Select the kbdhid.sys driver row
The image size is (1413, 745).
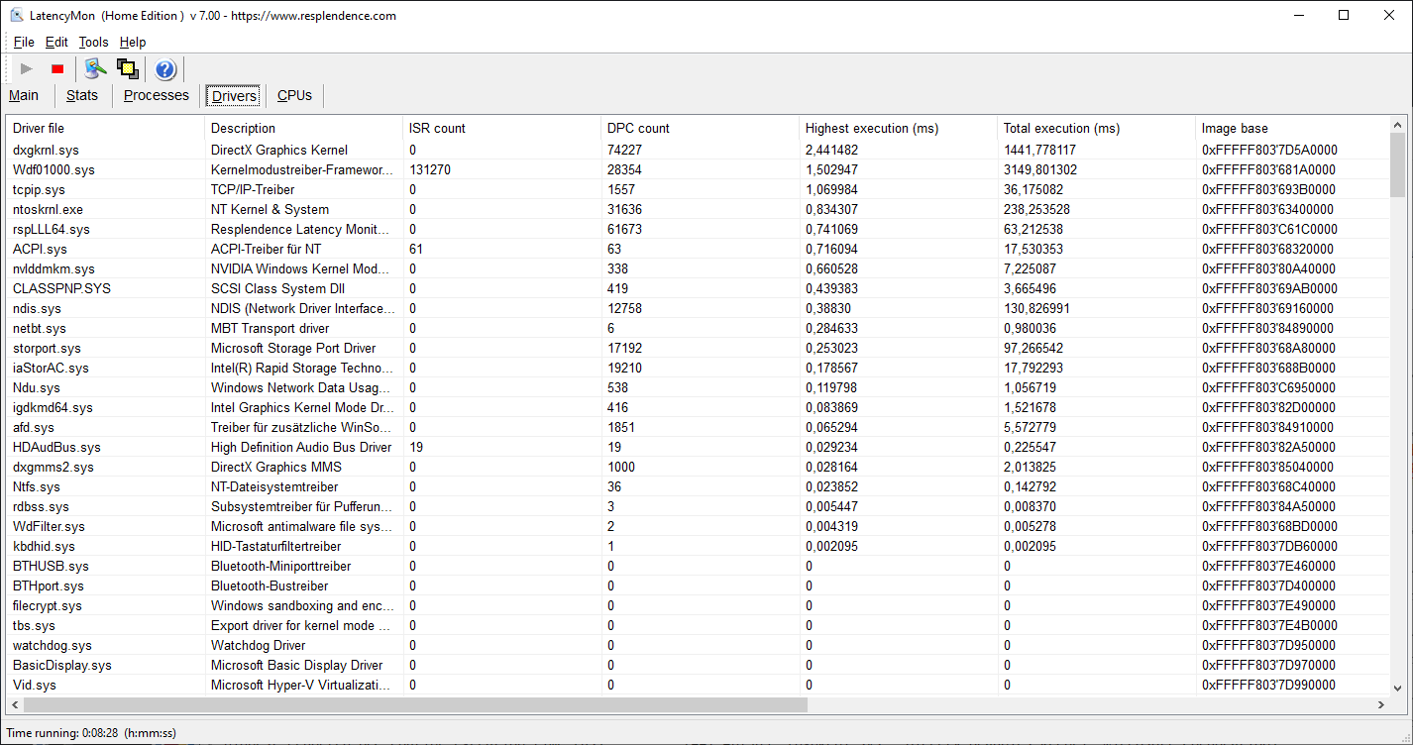coord(698,546)
